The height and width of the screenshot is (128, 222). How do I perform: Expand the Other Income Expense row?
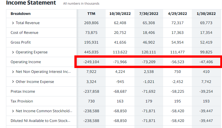[x=13, y=82]
